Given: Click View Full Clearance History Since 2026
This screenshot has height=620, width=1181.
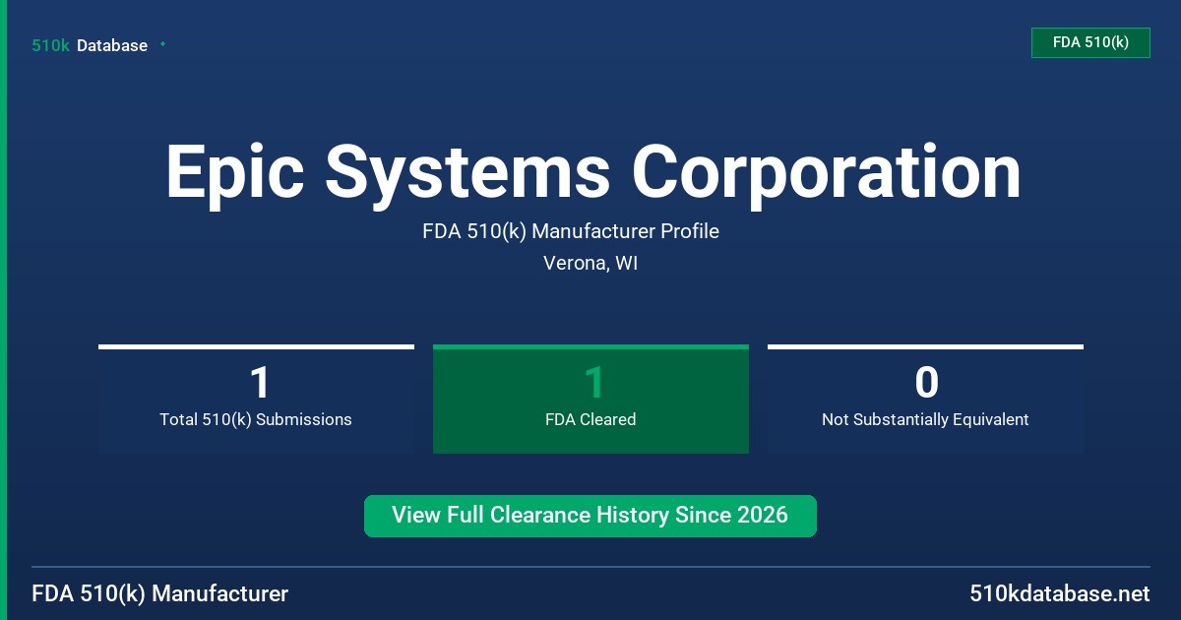Looking at the screenshot, I should pos(590,516).
